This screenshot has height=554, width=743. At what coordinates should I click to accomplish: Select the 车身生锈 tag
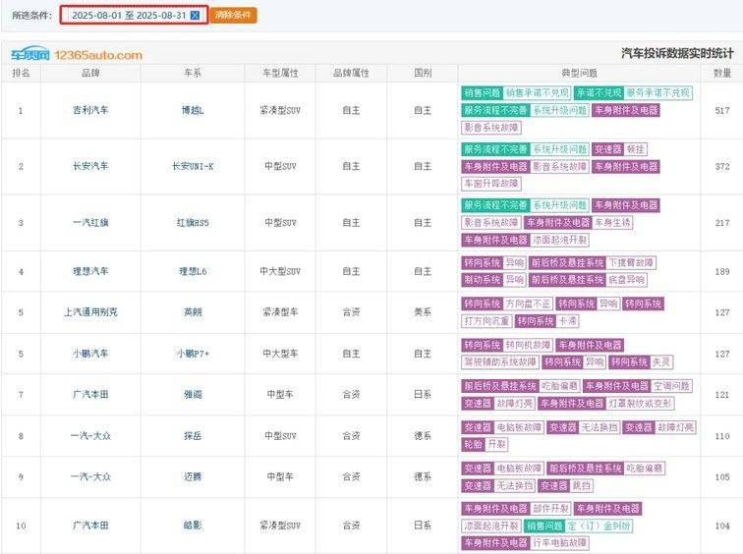pos(612,223)
